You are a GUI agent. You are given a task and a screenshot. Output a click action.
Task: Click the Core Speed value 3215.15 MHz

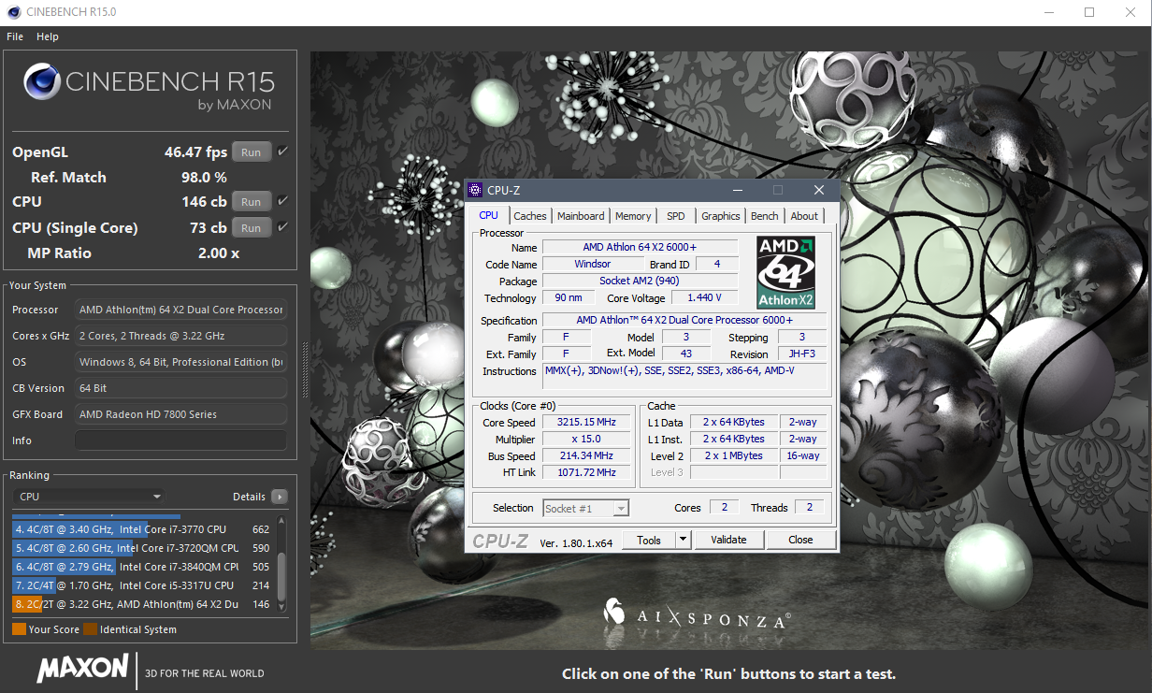[588, 423]
